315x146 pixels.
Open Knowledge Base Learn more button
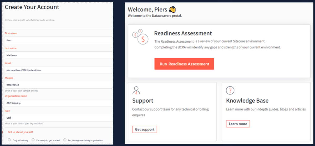click(x=238, y=124)
